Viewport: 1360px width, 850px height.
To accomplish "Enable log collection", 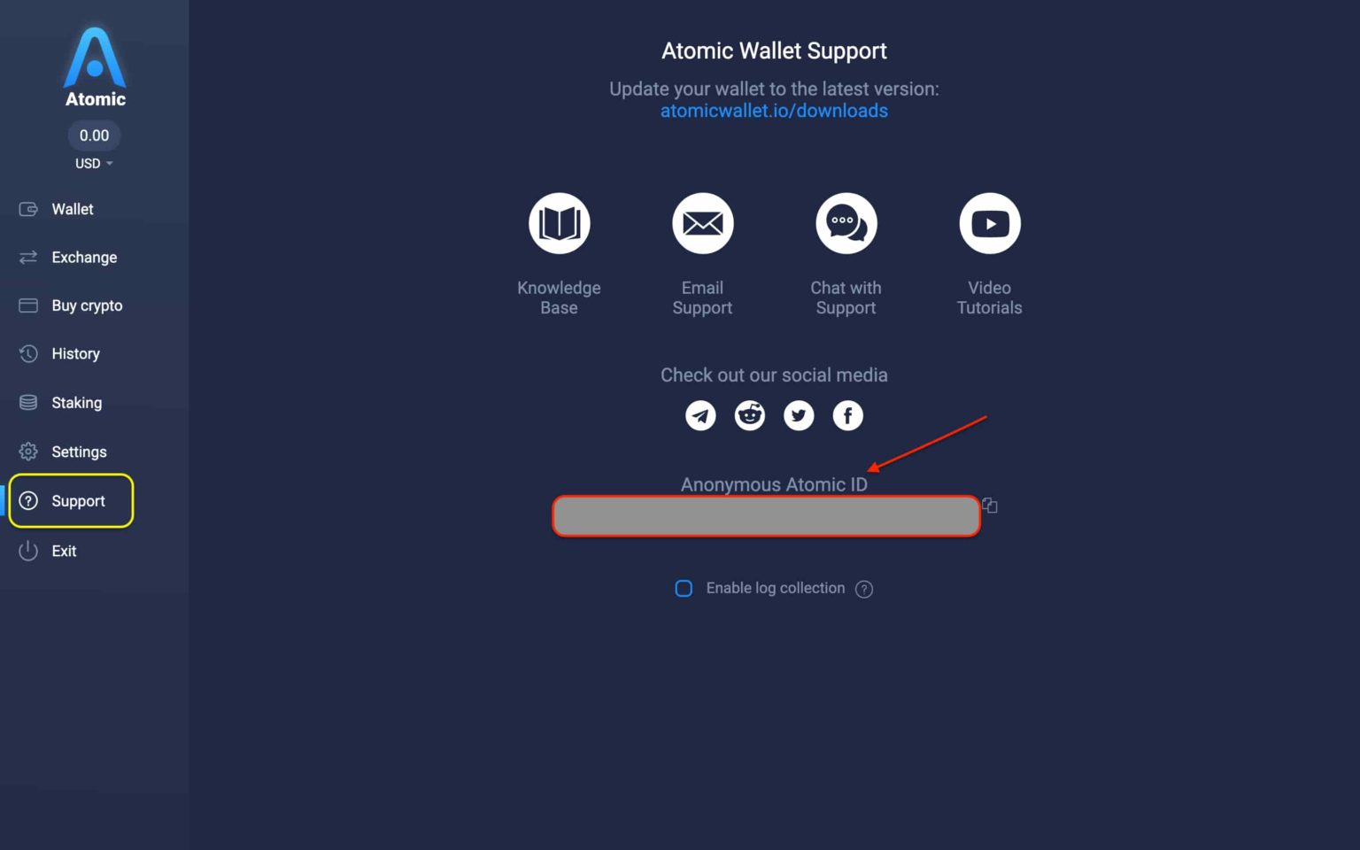I will point(684,588).
